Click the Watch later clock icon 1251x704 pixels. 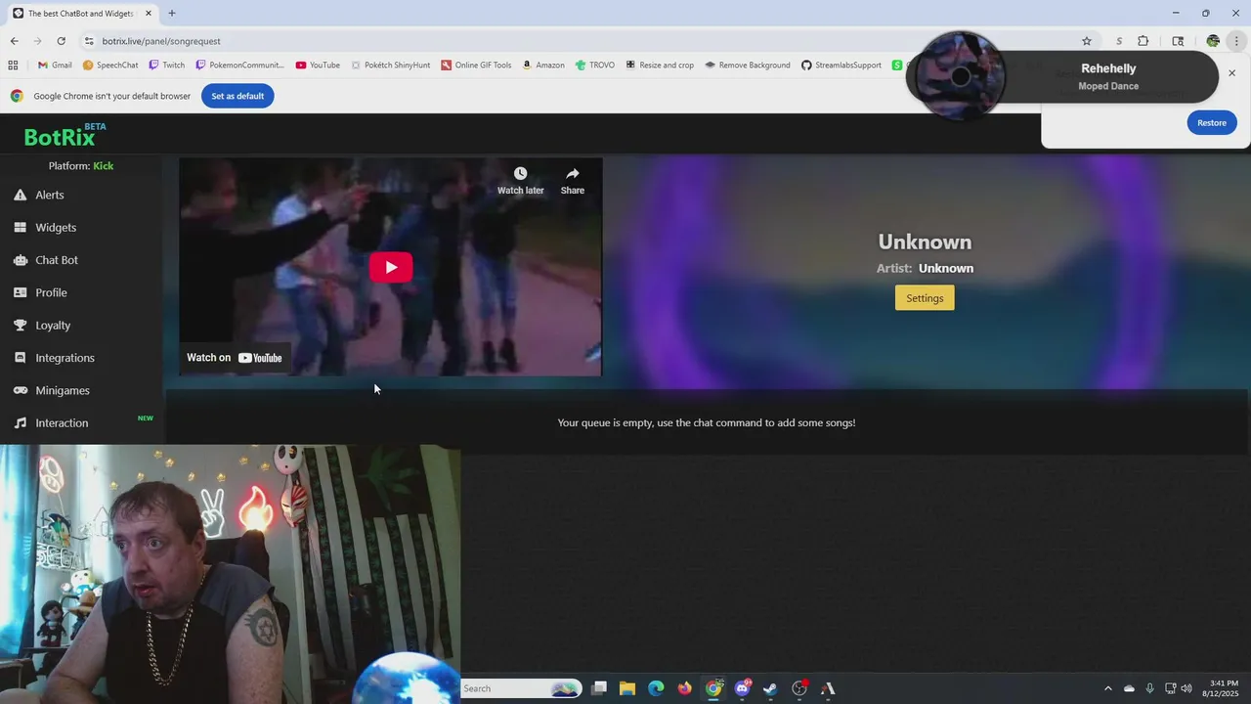point(520,174)
